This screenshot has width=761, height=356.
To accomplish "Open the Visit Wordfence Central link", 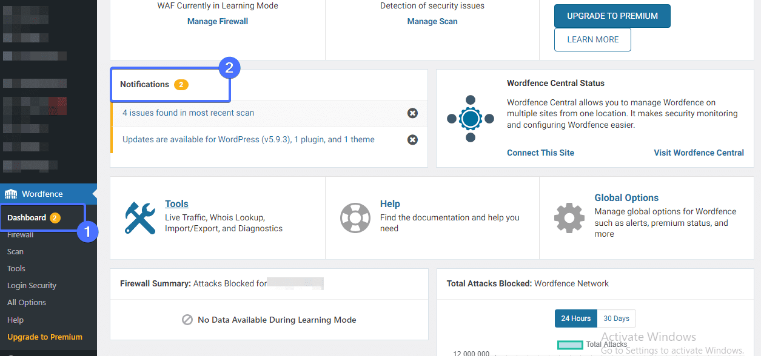I will [699, 153].
